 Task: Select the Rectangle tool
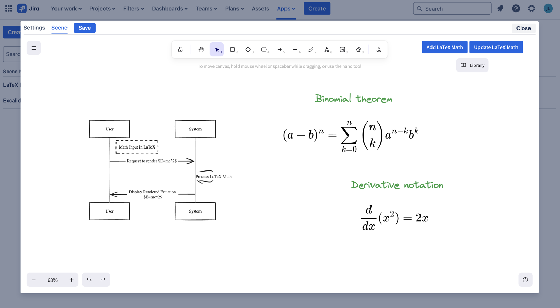(233, 50)
